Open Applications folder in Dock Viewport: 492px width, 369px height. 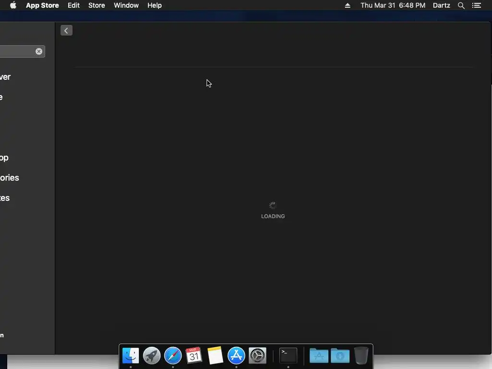point(319,356)
